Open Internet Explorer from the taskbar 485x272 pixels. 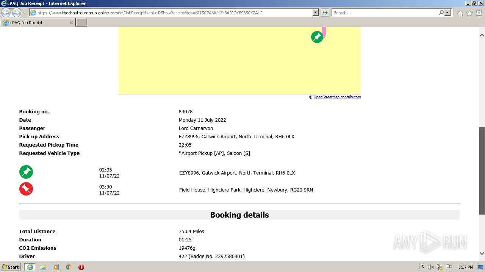30,267
